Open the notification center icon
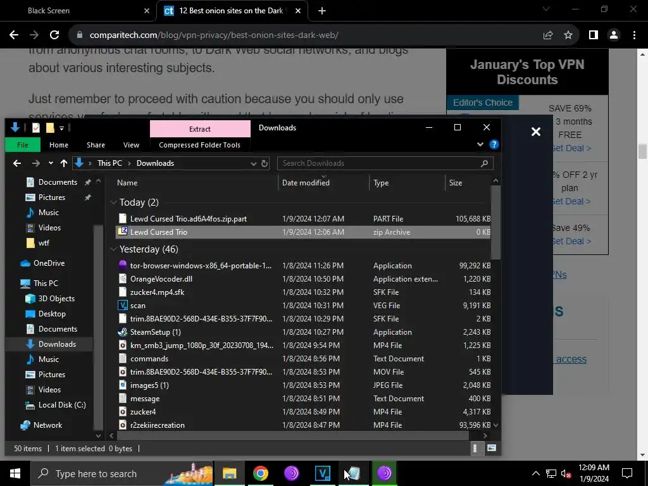The height and width of the screenshot is (486, 648). [627, 473]
